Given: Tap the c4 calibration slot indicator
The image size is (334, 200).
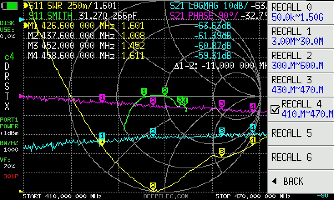Looking at the screenshot, I should [x=9, y=57].
